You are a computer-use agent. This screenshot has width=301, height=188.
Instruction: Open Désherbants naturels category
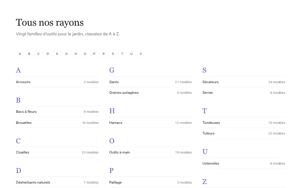[x=57, y=182]
